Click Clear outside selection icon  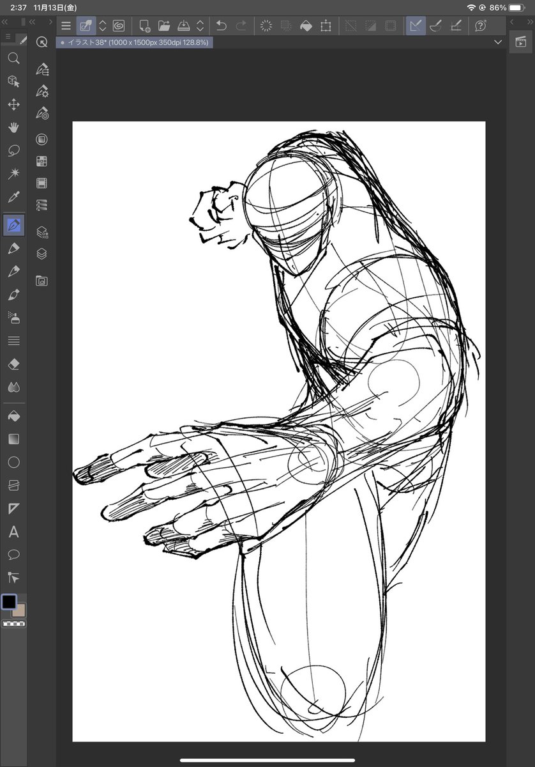click(x=287, y=26)
